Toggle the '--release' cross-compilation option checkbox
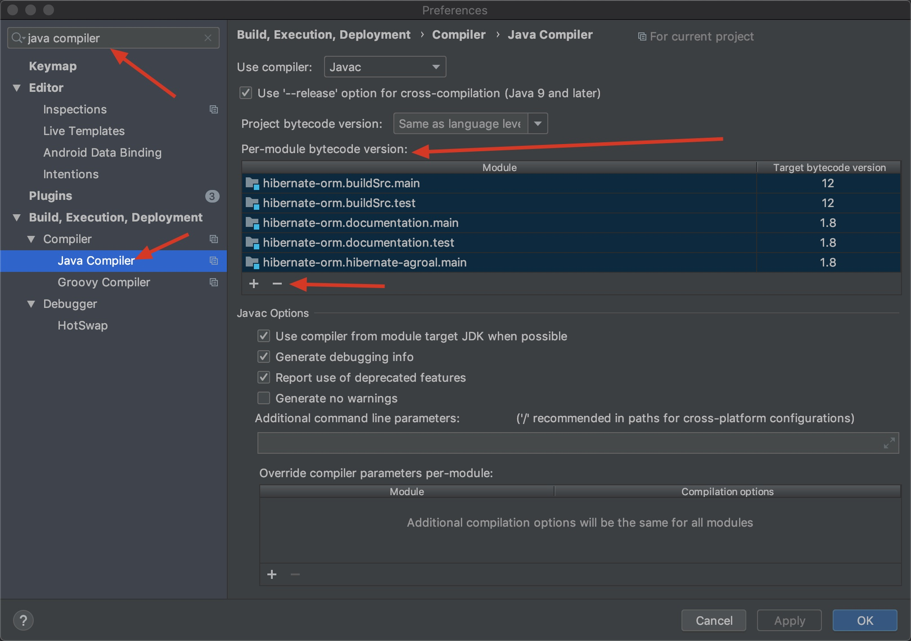 246,93
